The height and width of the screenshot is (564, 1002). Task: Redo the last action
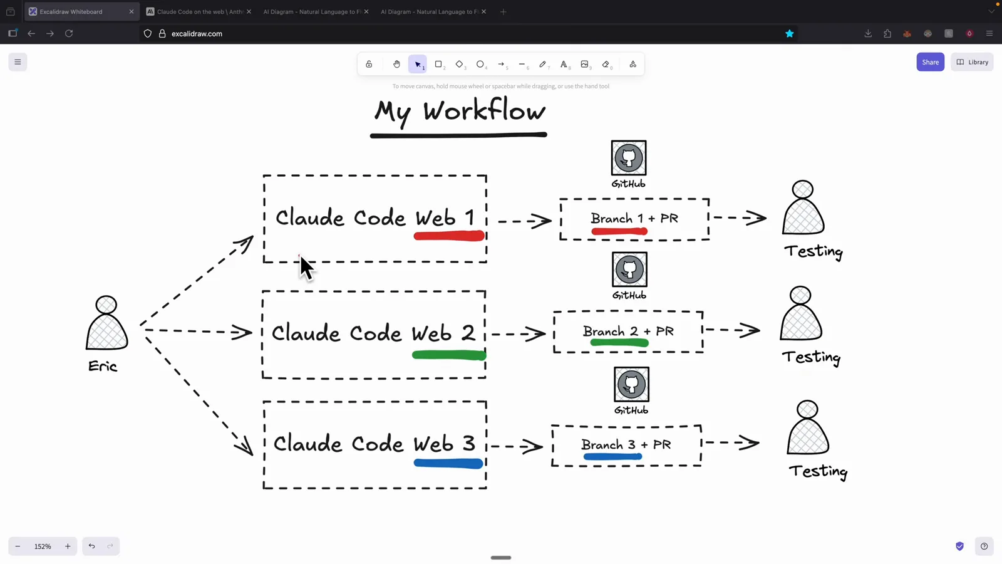click(x=110, y=546)
